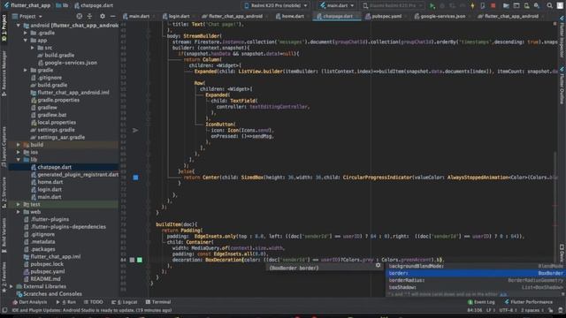Open the Resource Manager side tab
The height and width of the screenshot is (318, 566).
click(4, 73)
